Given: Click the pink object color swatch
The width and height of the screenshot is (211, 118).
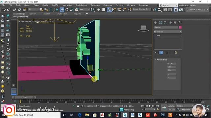Looking at the screenshot, I should tap(180, 27).
